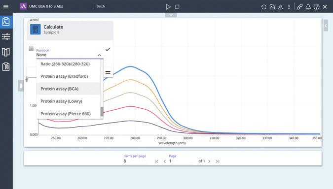Screen dimensions: 333x189
Task: Open the hamburger main menu
Action: pyautogui.click(x=6, y=6)
